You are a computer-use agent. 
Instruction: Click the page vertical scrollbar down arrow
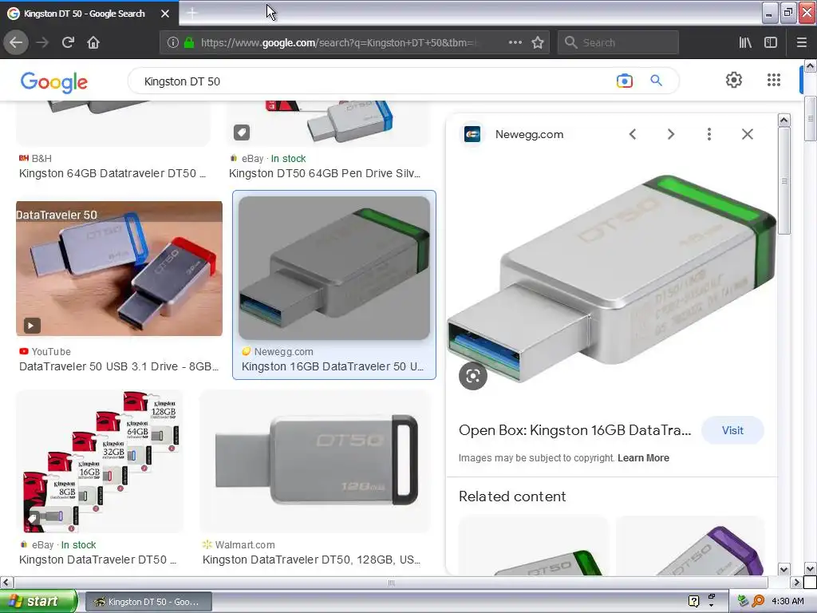coord(810,568)
